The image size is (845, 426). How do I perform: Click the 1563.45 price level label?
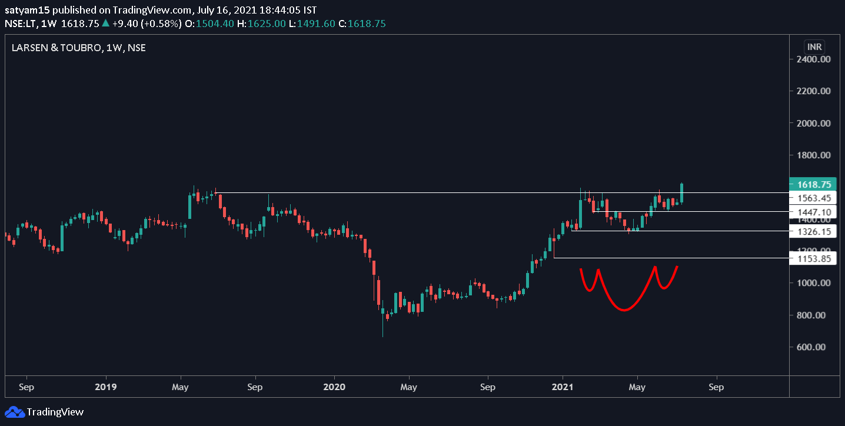[x=813, y=198]
